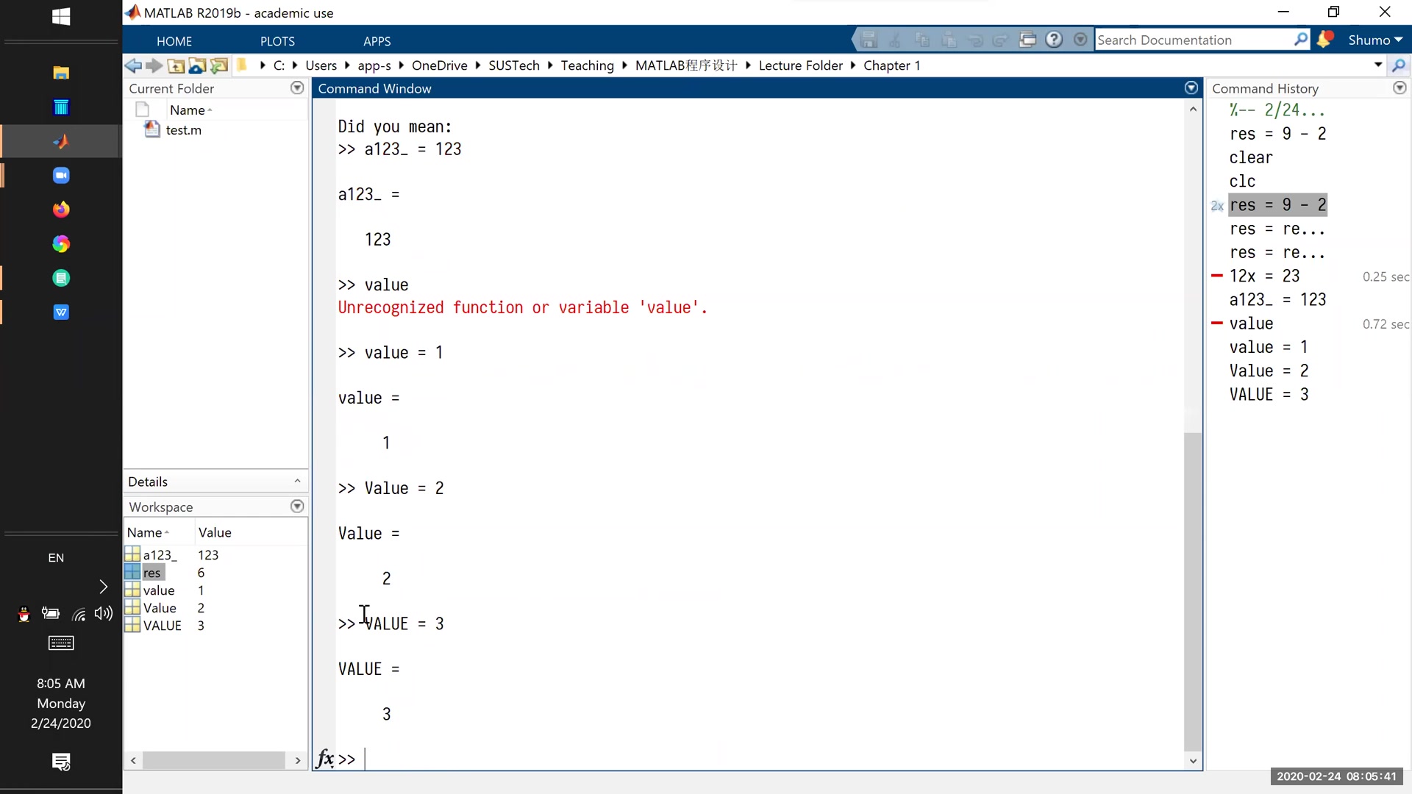Select the Chapter 1 path segment
The height and width of the screenshot is (794, 1412).
891,65
